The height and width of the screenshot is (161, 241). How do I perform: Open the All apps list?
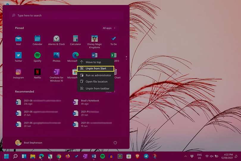[109, 28]
